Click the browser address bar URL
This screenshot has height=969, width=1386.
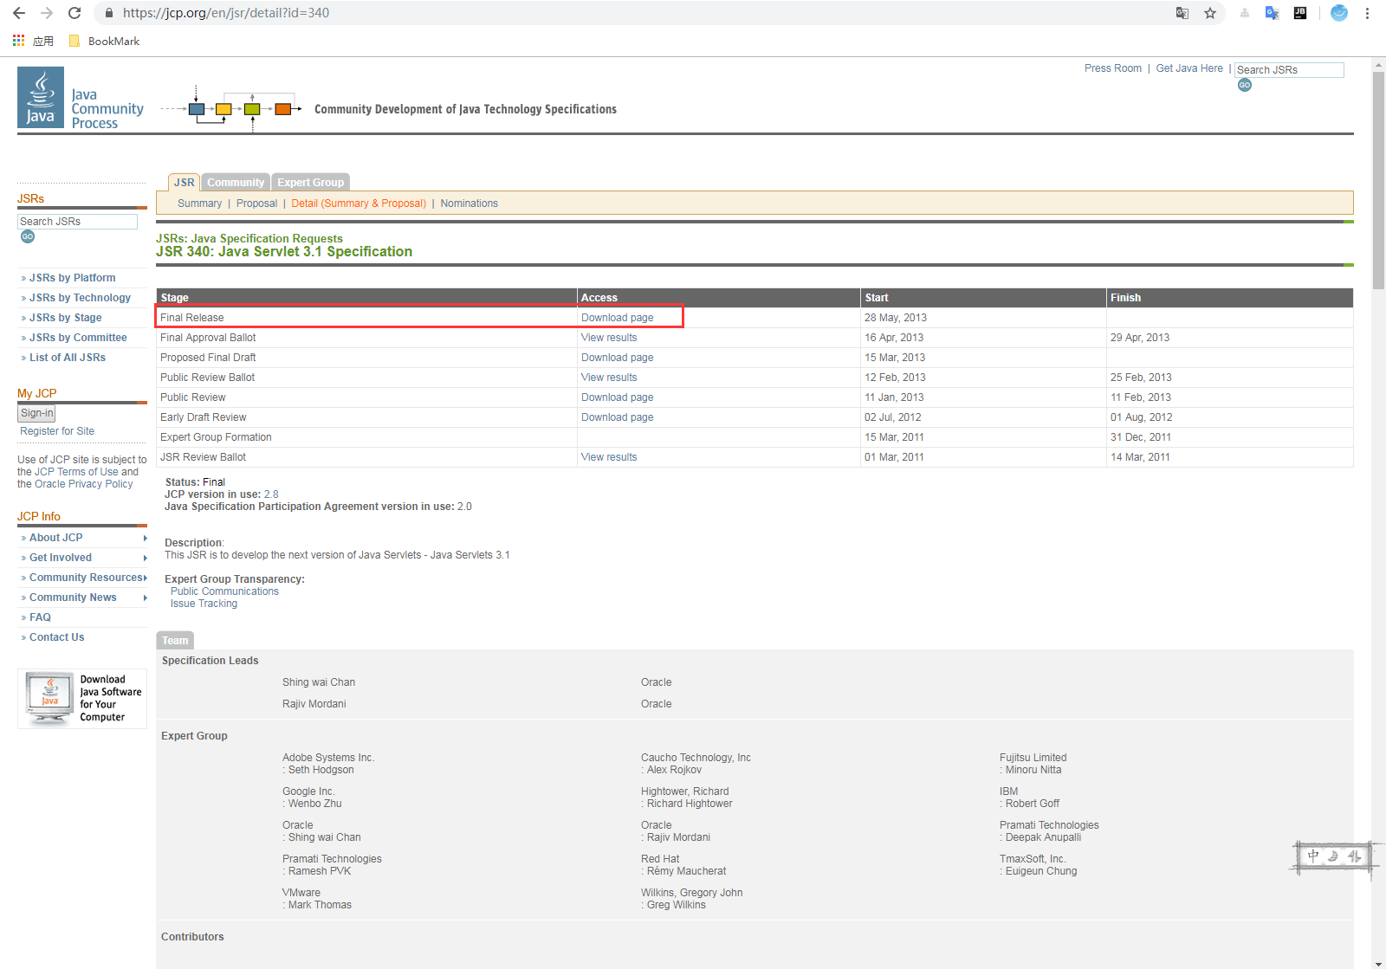226,13
